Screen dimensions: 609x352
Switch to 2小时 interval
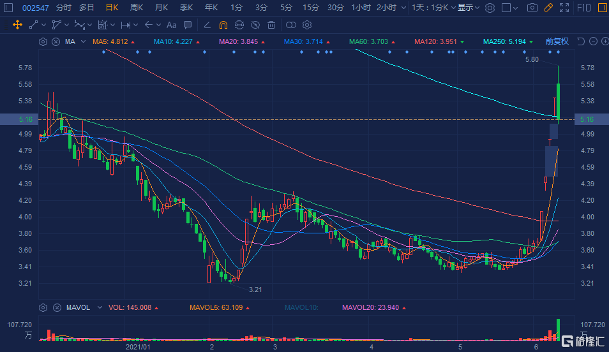[x=386, y=8]
